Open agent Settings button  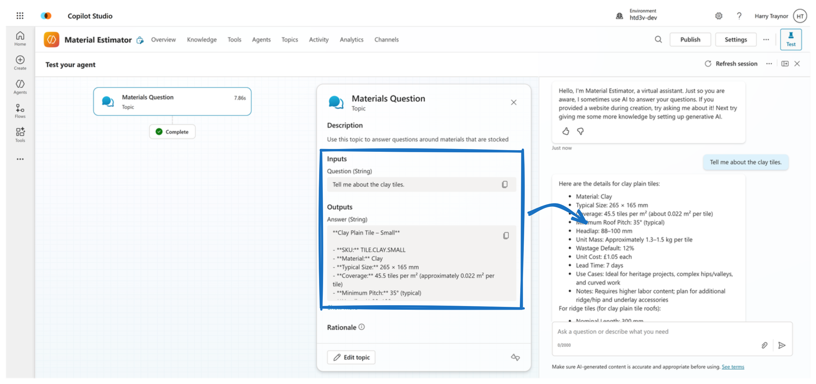pos(736,40)
